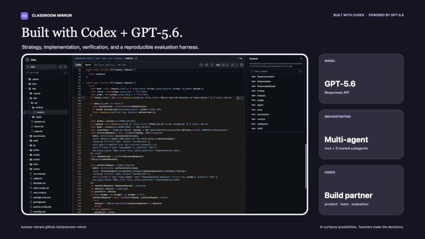
Task: Clear the Filter symbols field
Action: (300, 71)
